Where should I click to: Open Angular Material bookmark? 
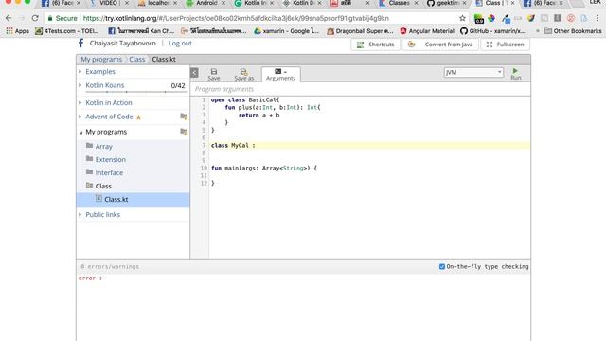[427, 31]
